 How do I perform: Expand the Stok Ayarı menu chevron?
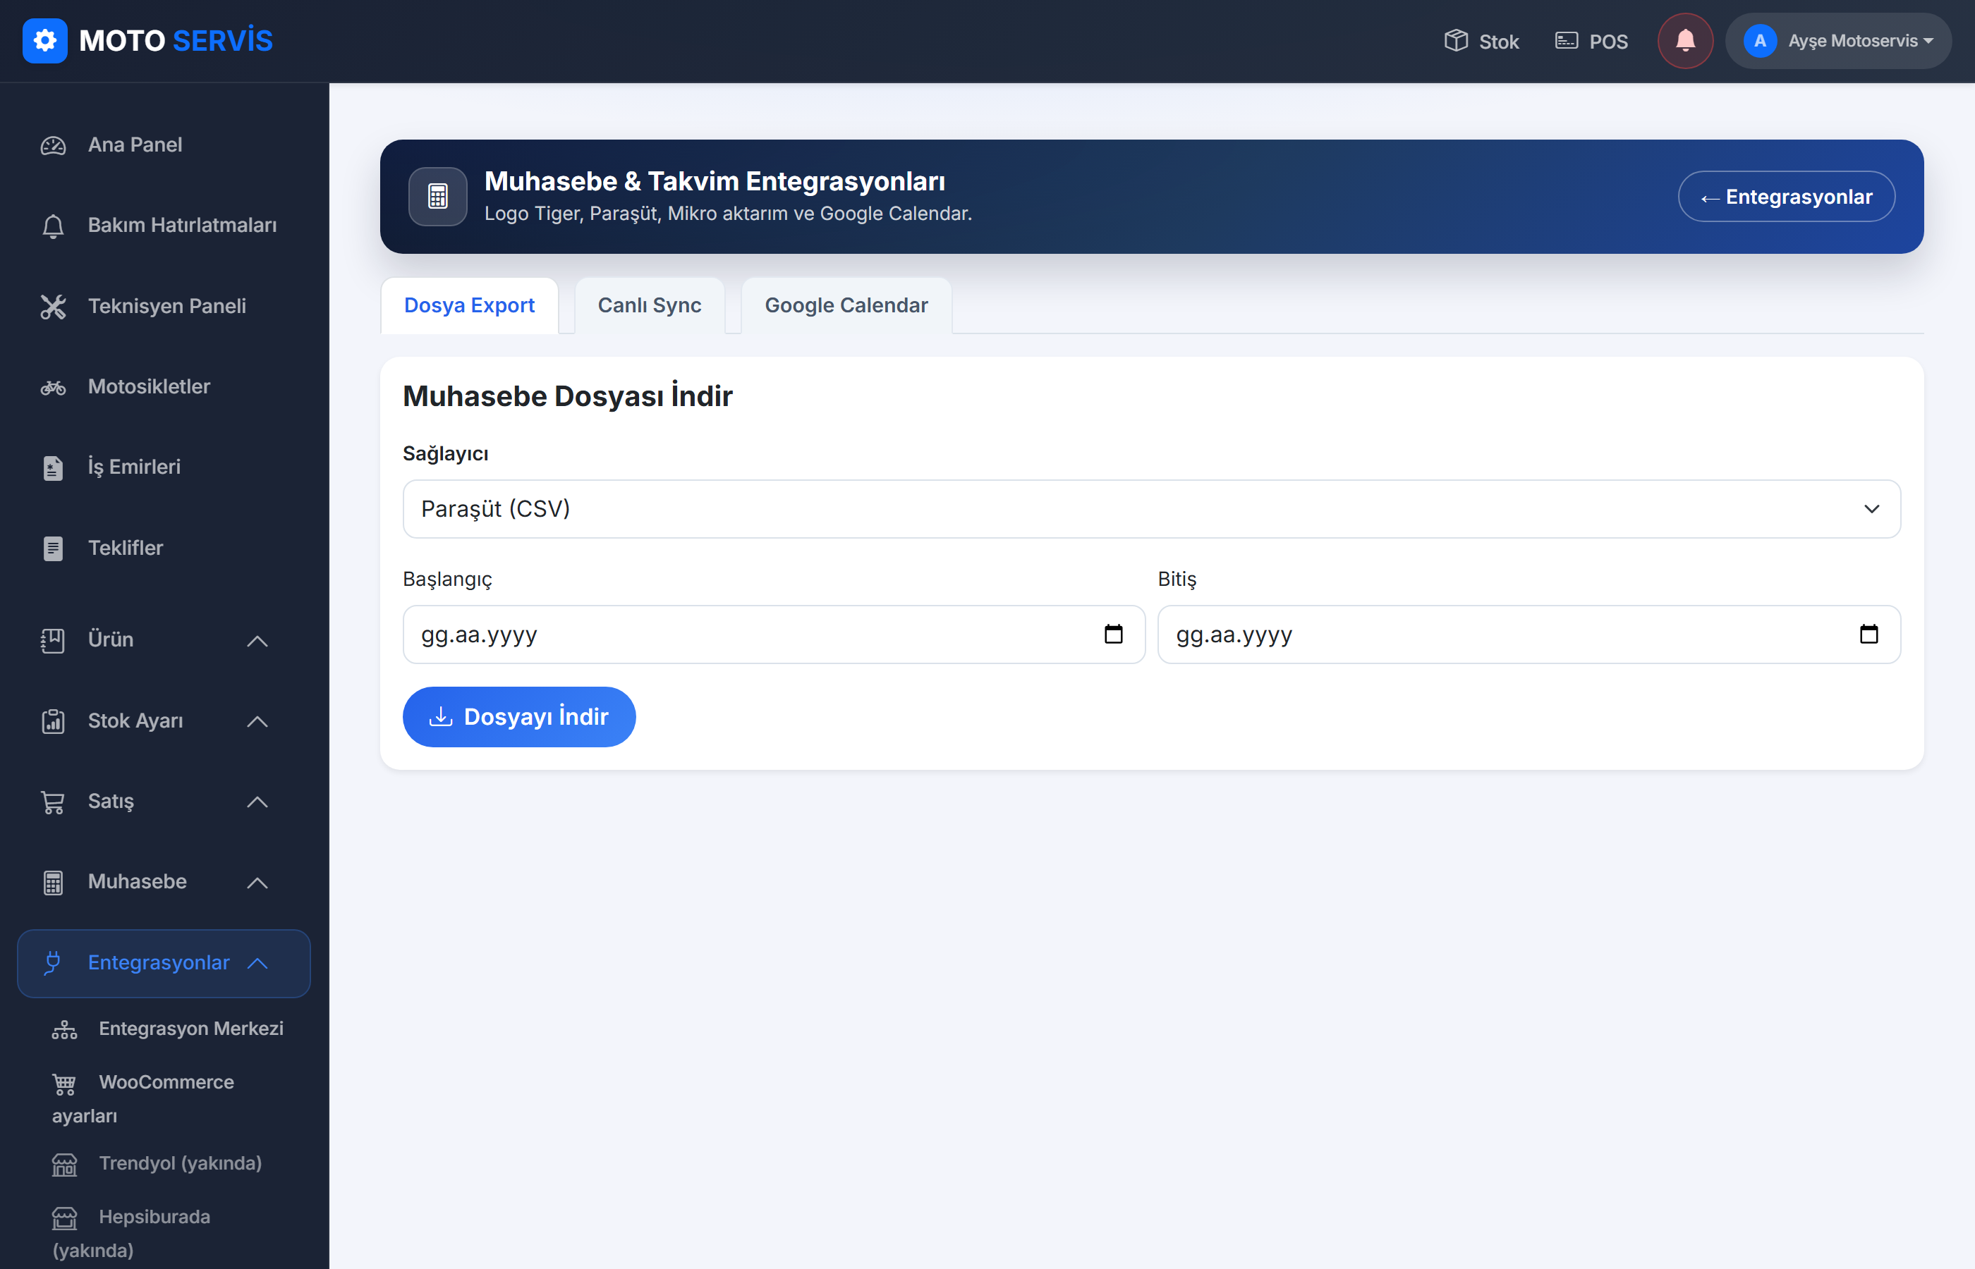point(257,722)
